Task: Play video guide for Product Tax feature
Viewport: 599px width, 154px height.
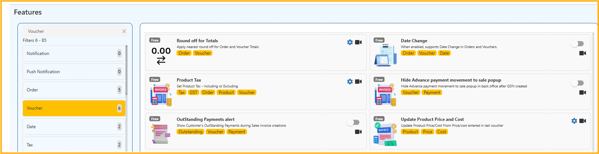Action: 358,82
